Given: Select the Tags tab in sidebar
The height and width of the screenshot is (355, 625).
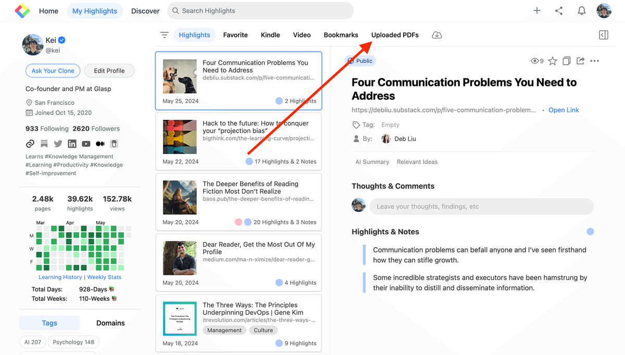Looking at the screenshot, I should [x=49, y=323].
